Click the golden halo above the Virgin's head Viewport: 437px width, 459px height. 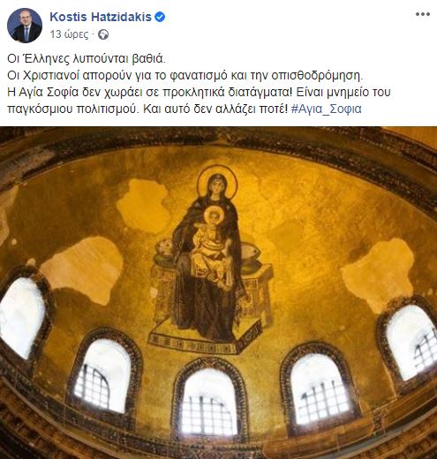click(217, 182)
